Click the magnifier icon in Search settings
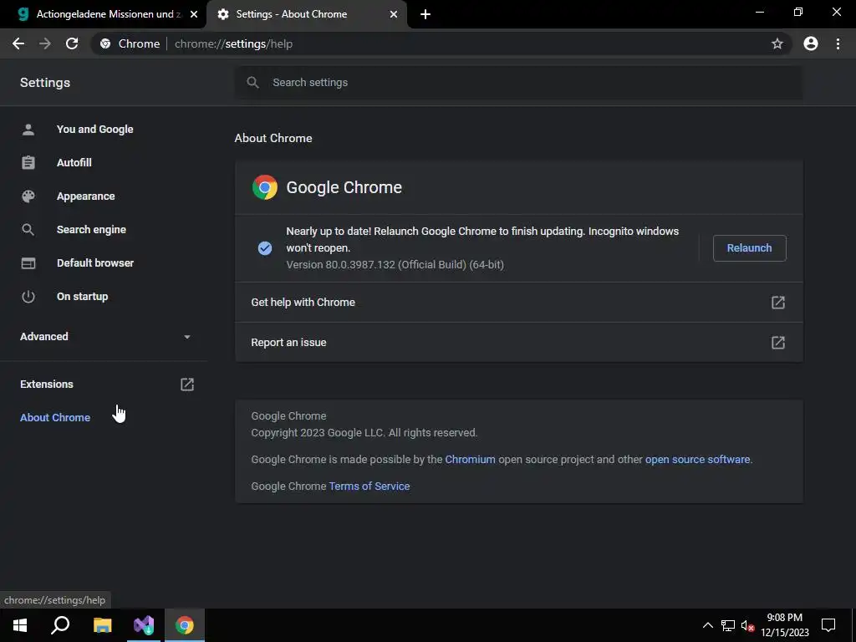856x642 pixels. pos(252,83)
